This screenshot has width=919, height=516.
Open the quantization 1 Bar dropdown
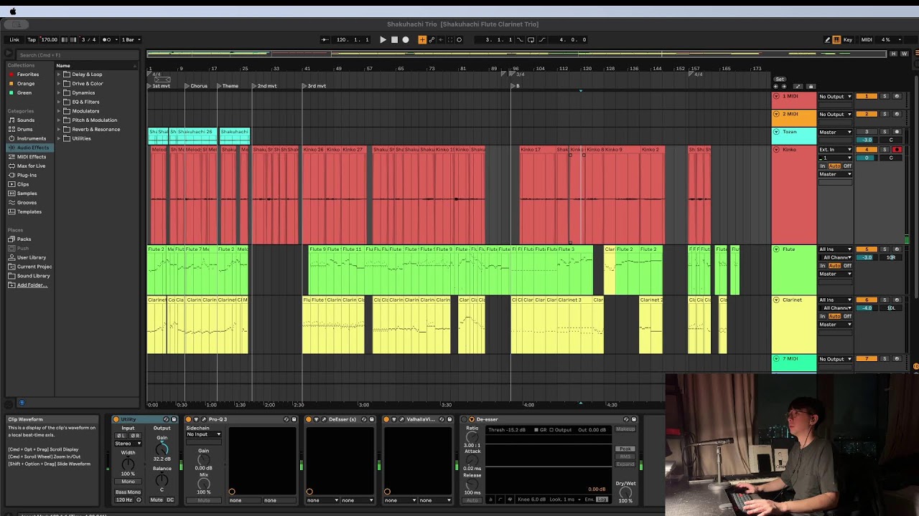(x=131, y=40)
